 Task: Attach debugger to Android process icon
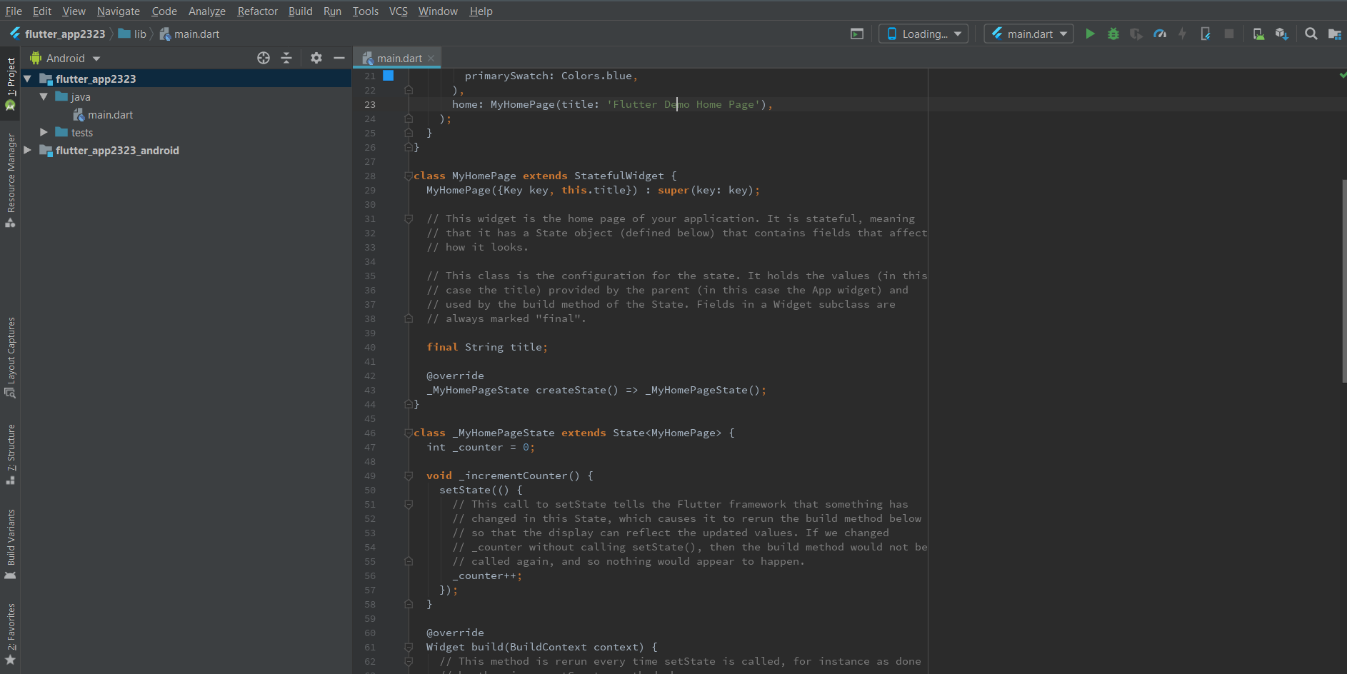pyautogui.click(x=1206, y=34)
